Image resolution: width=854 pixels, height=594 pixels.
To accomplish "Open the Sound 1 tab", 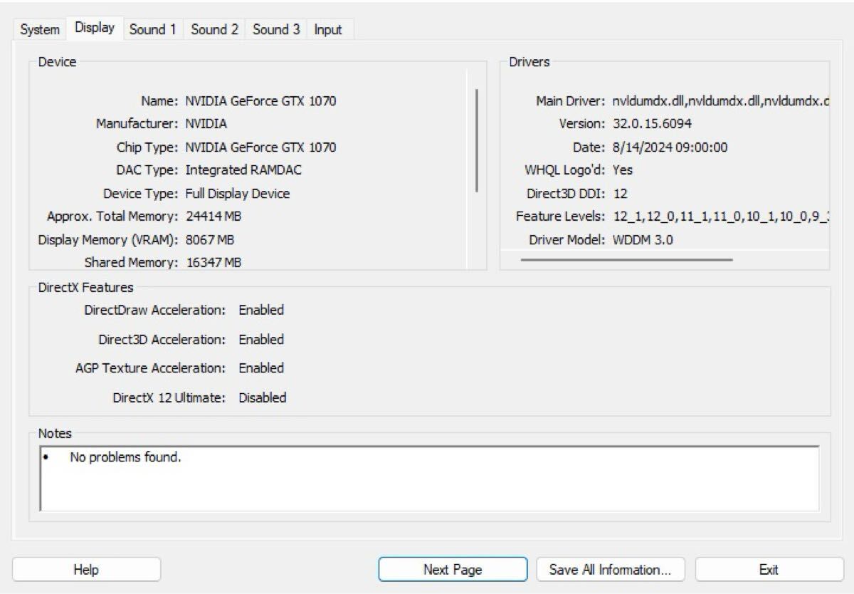I will (152, 30).
